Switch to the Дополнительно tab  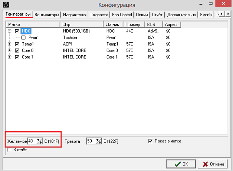click(x=181, y=15)
